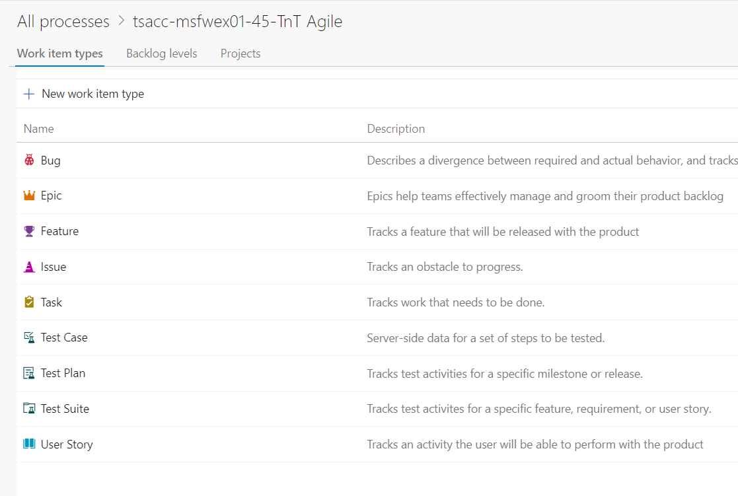The image size is (738, 496).
Task: Open the Bug work item type
Action: [50, 160]
